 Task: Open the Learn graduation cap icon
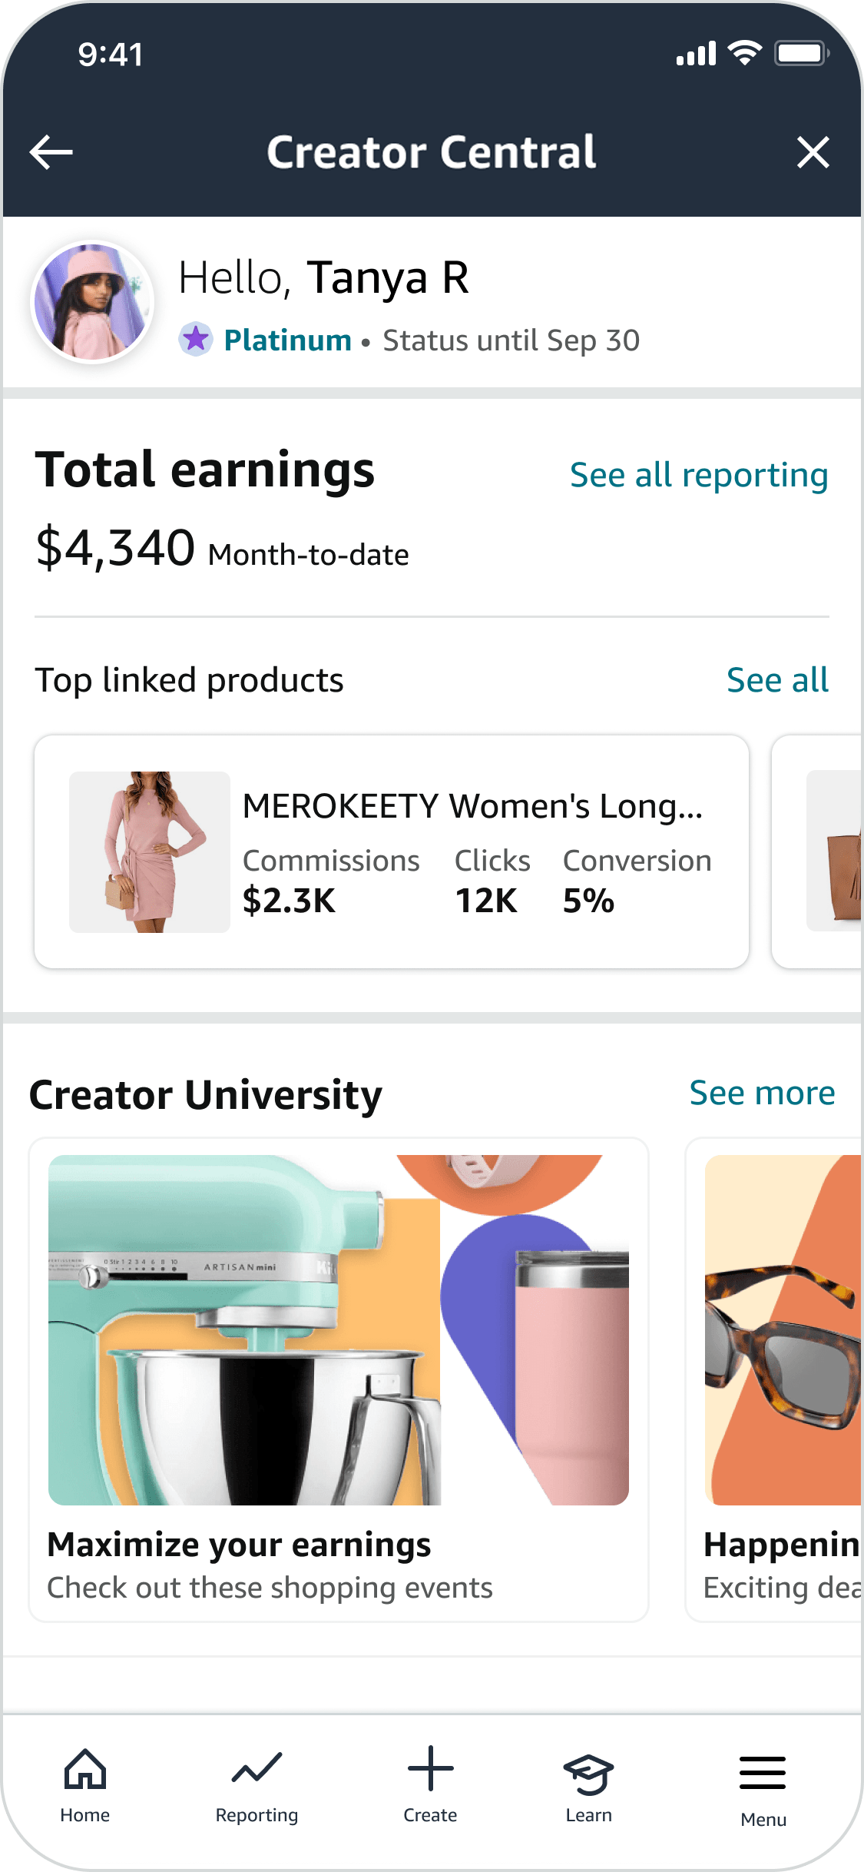(x=588, y=1774)
